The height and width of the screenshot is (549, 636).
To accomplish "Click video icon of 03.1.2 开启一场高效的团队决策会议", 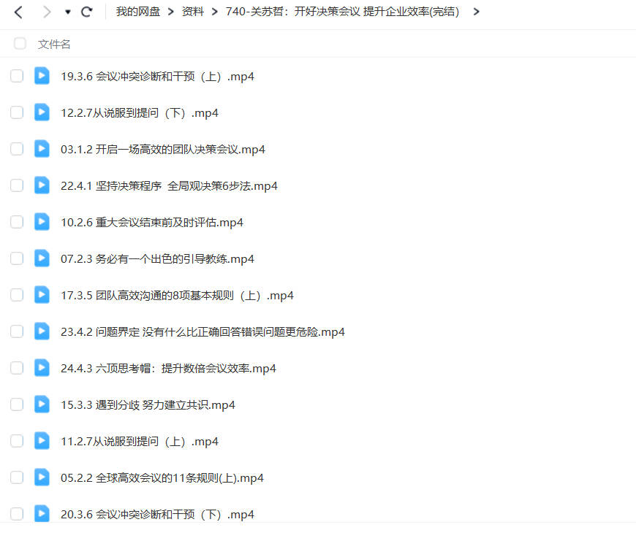I will pyautogui.click(x=42, y=149).
